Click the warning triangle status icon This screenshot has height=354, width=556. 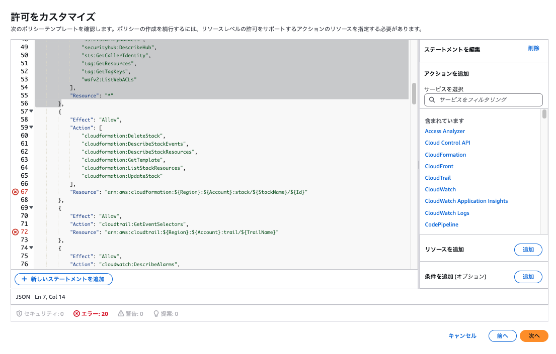coord(121,314)
